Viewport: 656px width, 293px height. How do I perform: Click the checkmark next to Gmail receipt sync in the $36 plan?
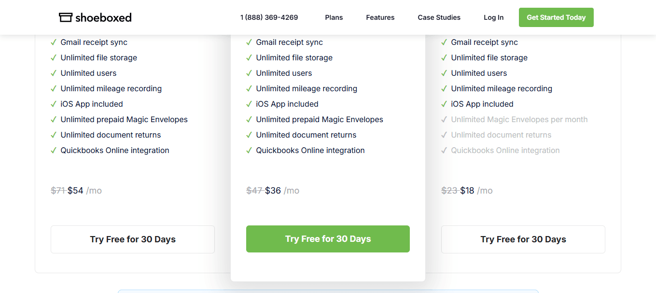[x=249, y=42]
